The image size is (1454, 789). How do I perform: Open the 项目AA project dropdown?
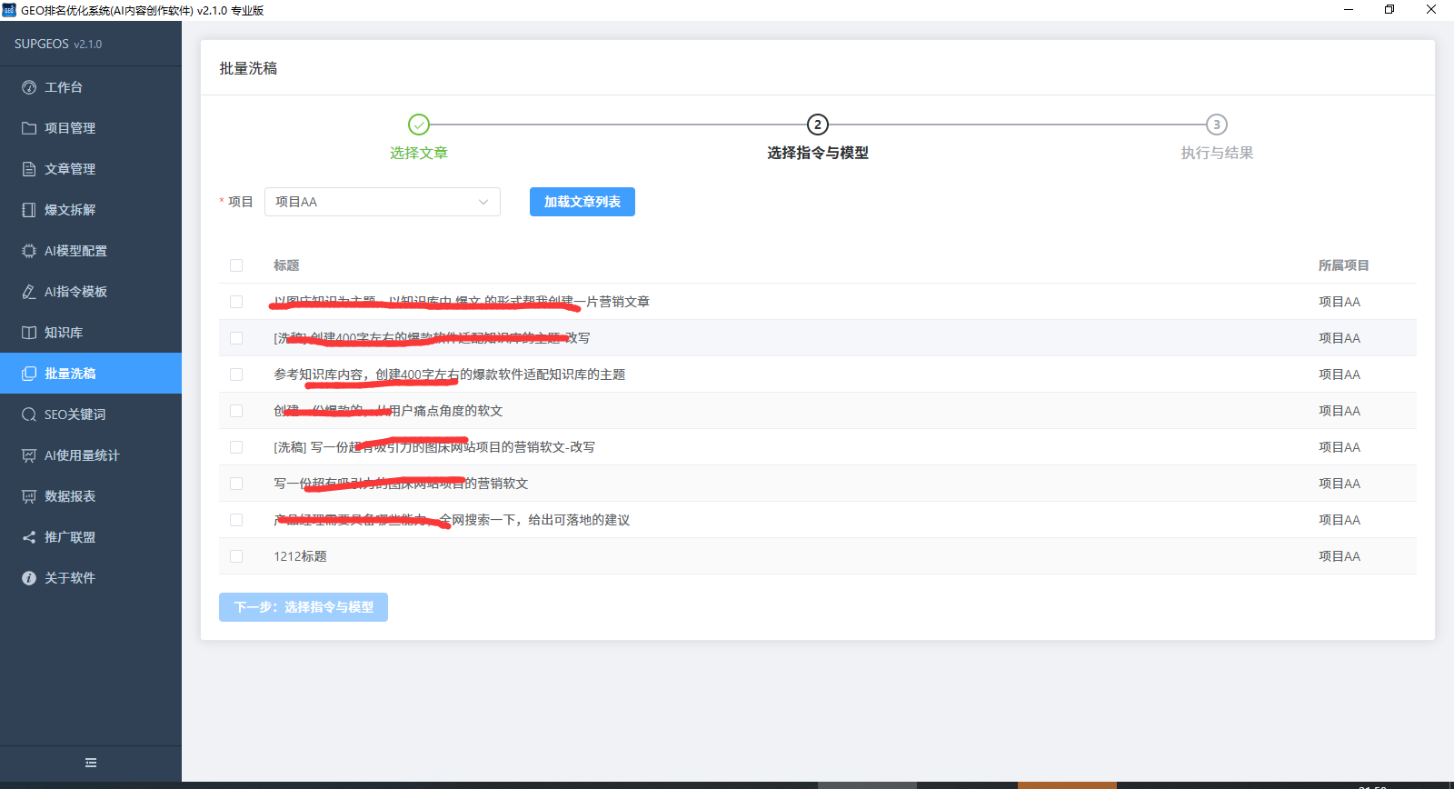point(383,202)
